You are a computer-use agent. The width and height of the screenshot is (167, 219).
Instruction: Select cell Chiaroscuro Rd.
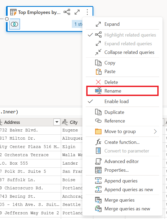(30, 188)
